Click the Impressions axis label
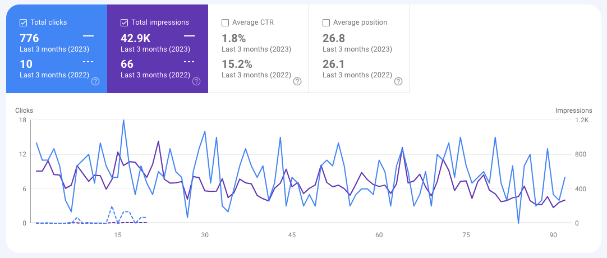This screenshot has height=258, width=607. pos(574,110)
